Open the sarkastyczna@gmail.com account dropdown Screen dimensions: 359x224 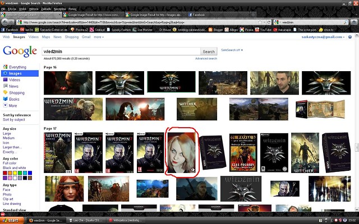(x=323, y=37)
